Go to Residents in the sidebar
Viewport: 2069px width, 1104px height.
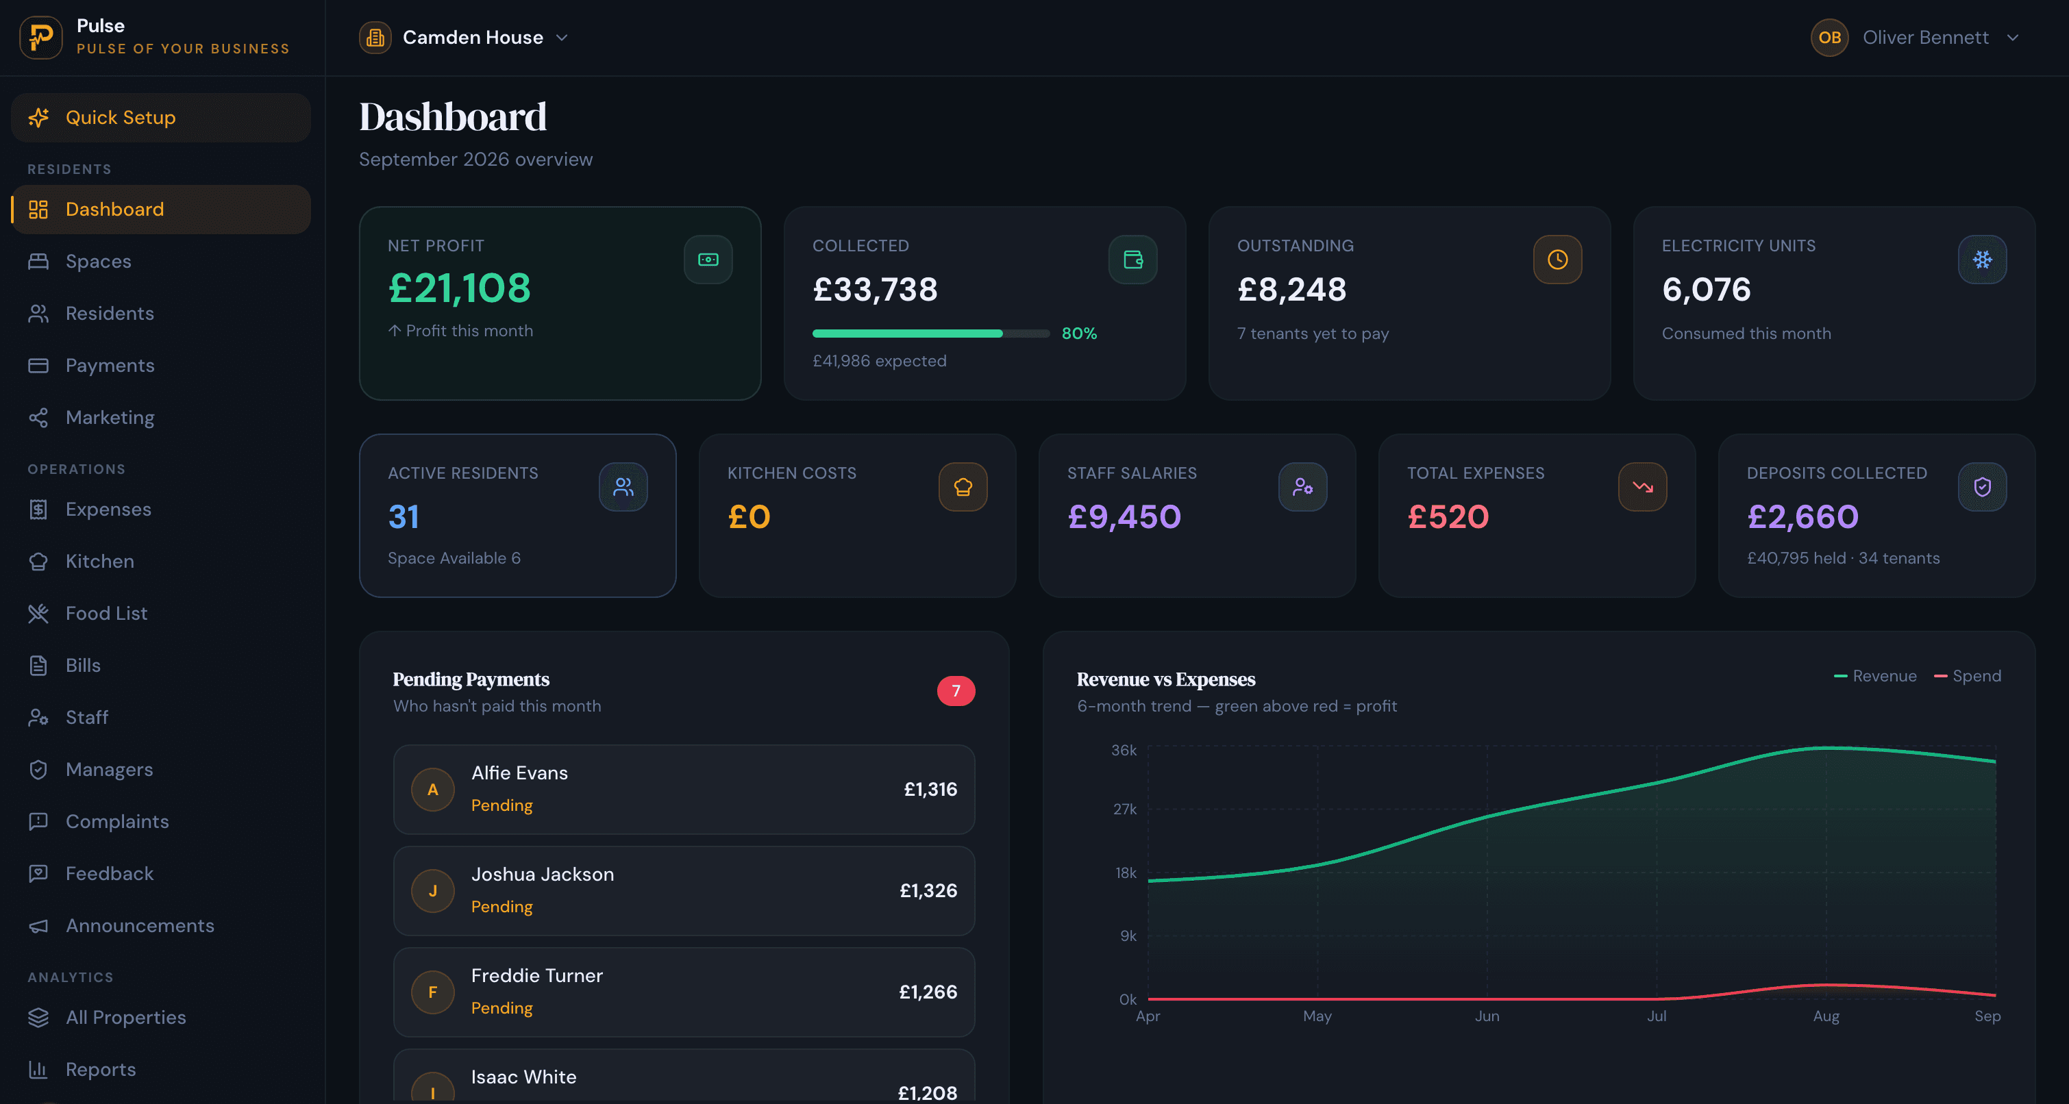[160, 313]
